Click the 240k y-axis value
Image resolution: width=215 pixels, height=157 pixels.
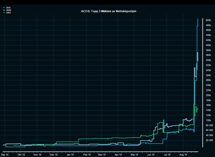208,85
